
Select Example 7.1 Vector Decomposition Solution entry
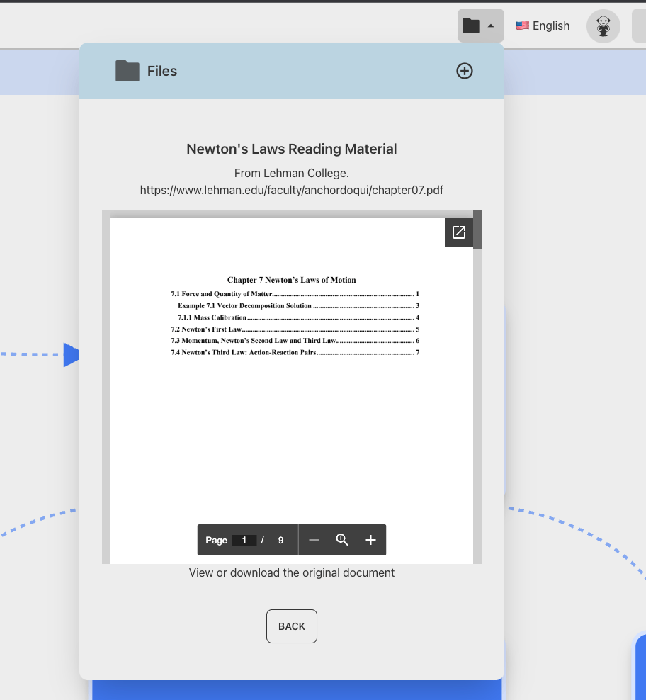(x=244, y=306)
